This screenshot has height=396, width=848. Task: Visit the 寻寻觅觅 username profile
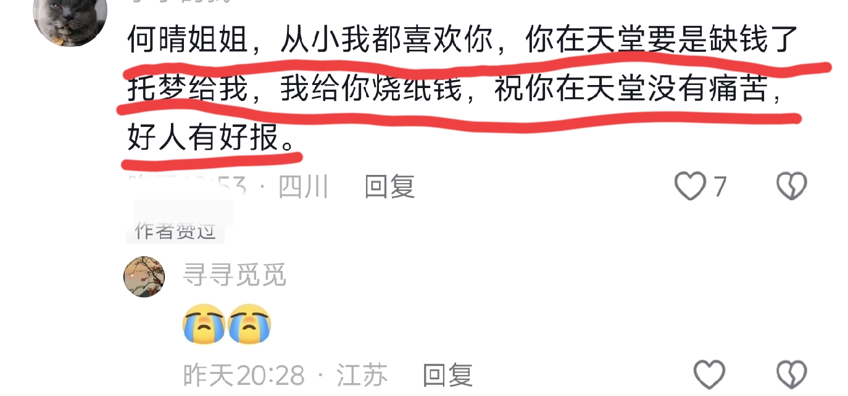235,275
